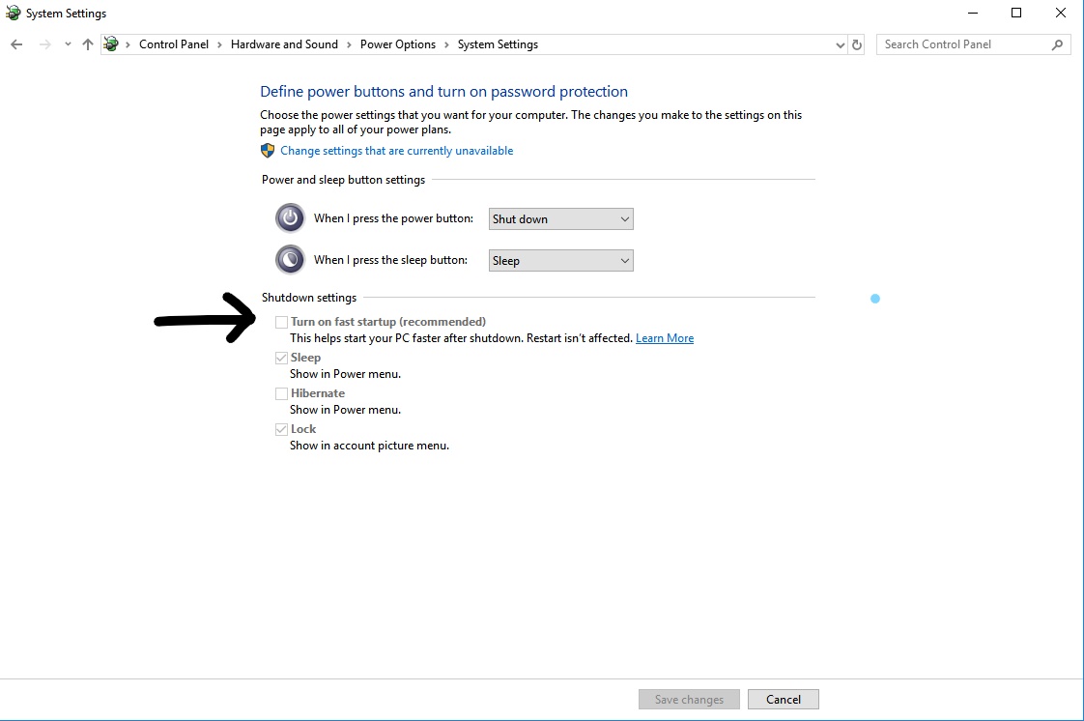This screenshot has height=721, width=1084.
Task: Click the power button icon
Action: pyautogui.click(x=291, y=218)
